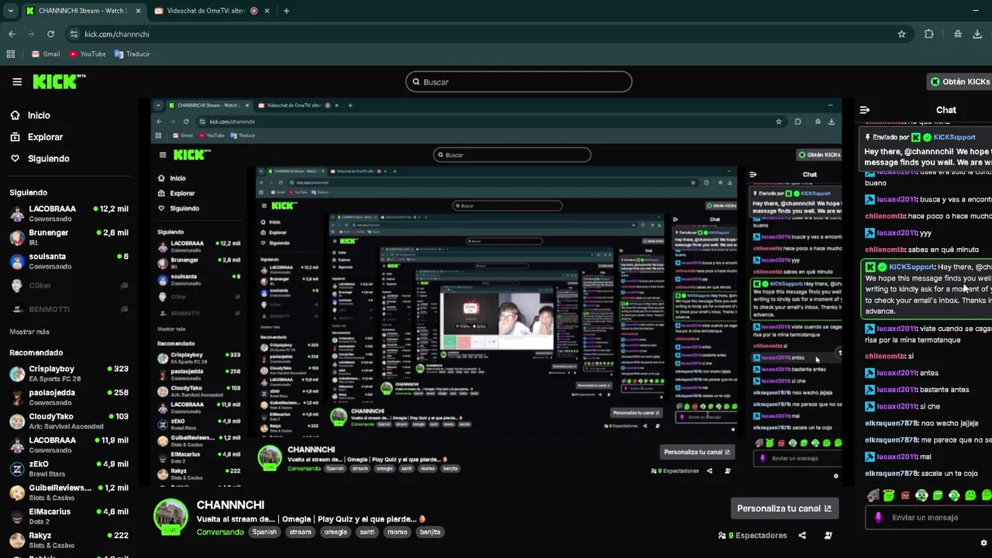Open chat settings gear icon
The image size is (992, 558).
tap(984, 542)
